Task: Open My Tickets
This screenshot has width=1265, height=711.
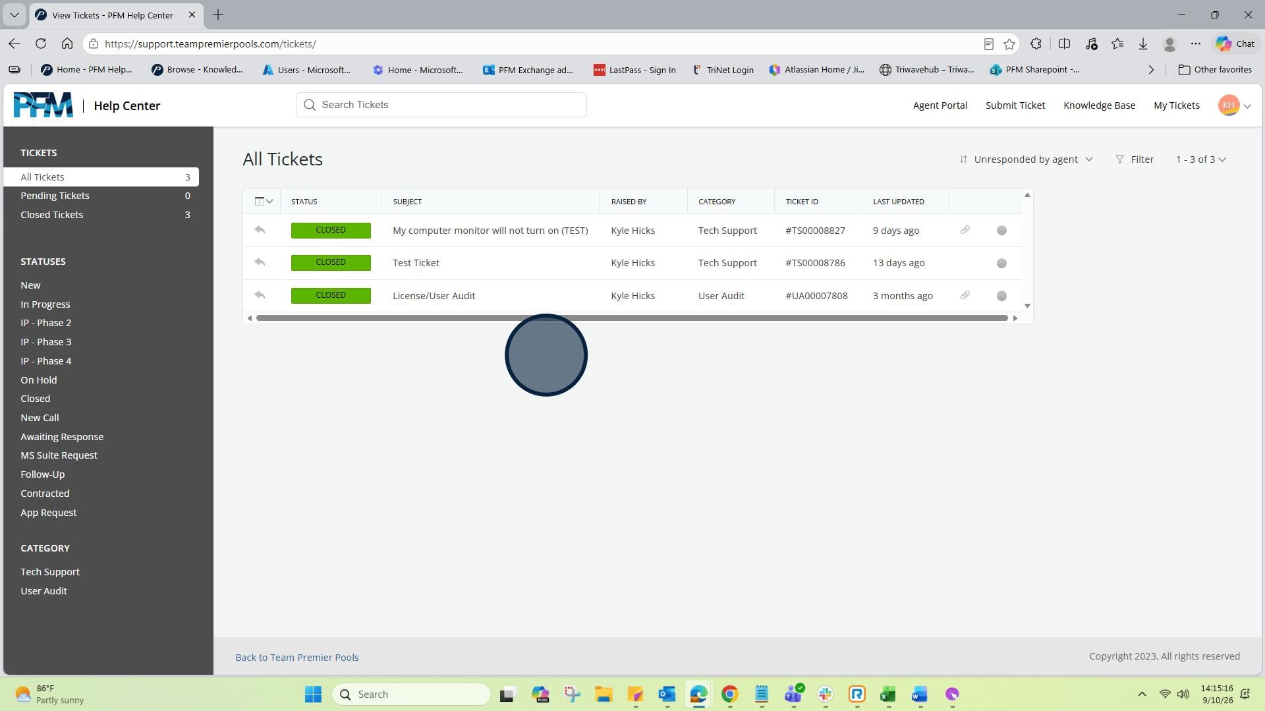Action: (1176, 105)
